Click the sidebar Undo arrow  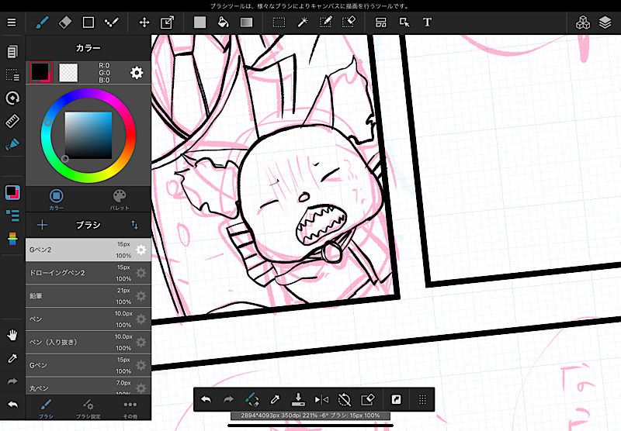(12, 405)
